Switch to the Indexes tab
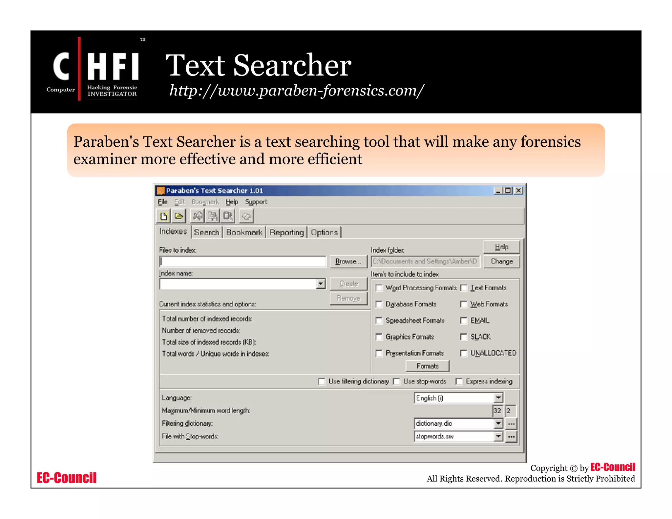 (173, 231)
